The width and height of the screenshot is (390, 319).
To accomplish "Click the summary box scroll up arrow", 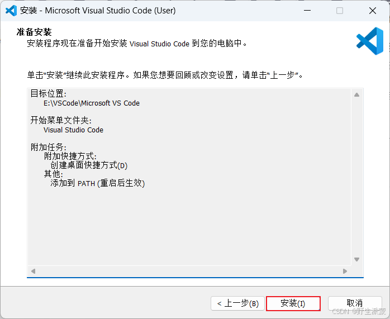I will pyautogui.click(x=356, y=95).
